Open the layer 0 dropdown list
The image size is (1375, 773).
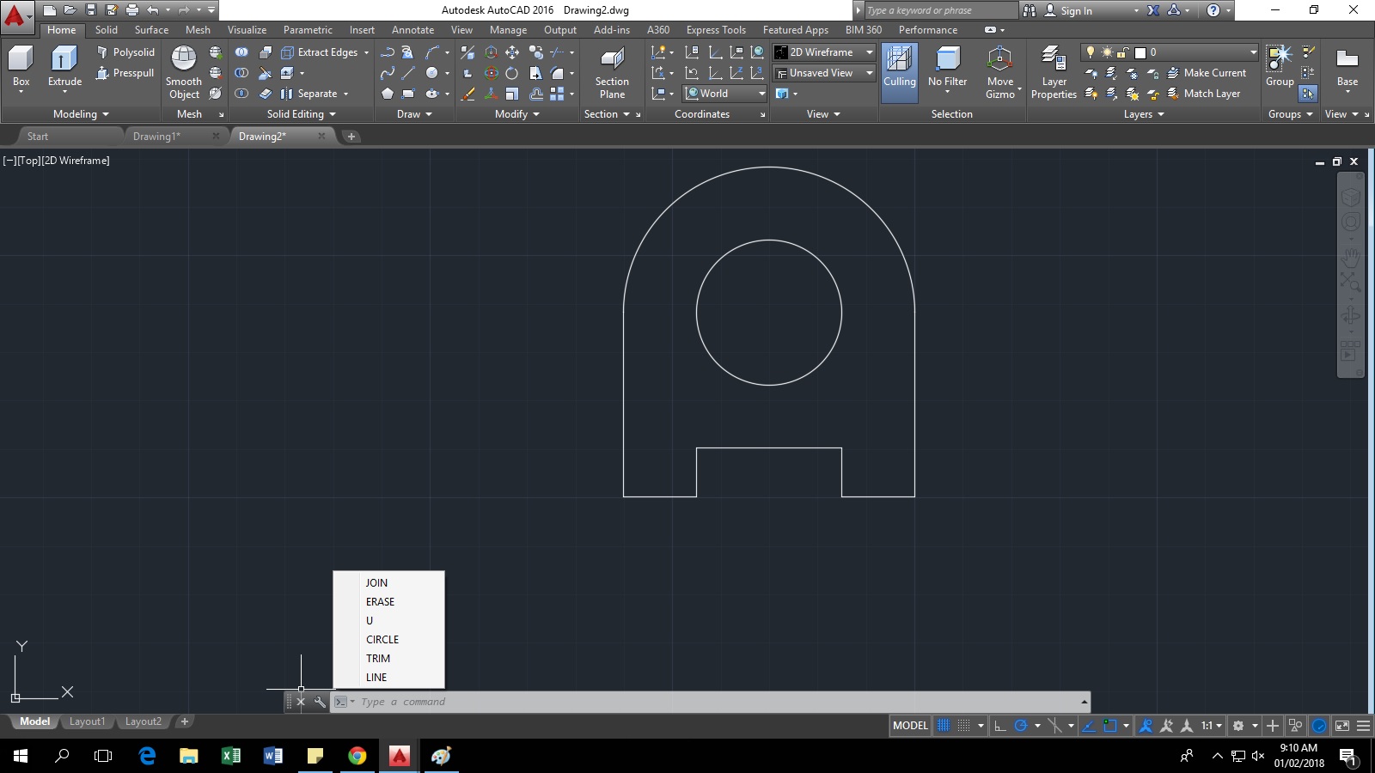point(1170,52)
